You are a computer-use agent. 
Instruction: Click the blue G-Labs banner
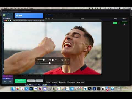click(x=29, y=16)
